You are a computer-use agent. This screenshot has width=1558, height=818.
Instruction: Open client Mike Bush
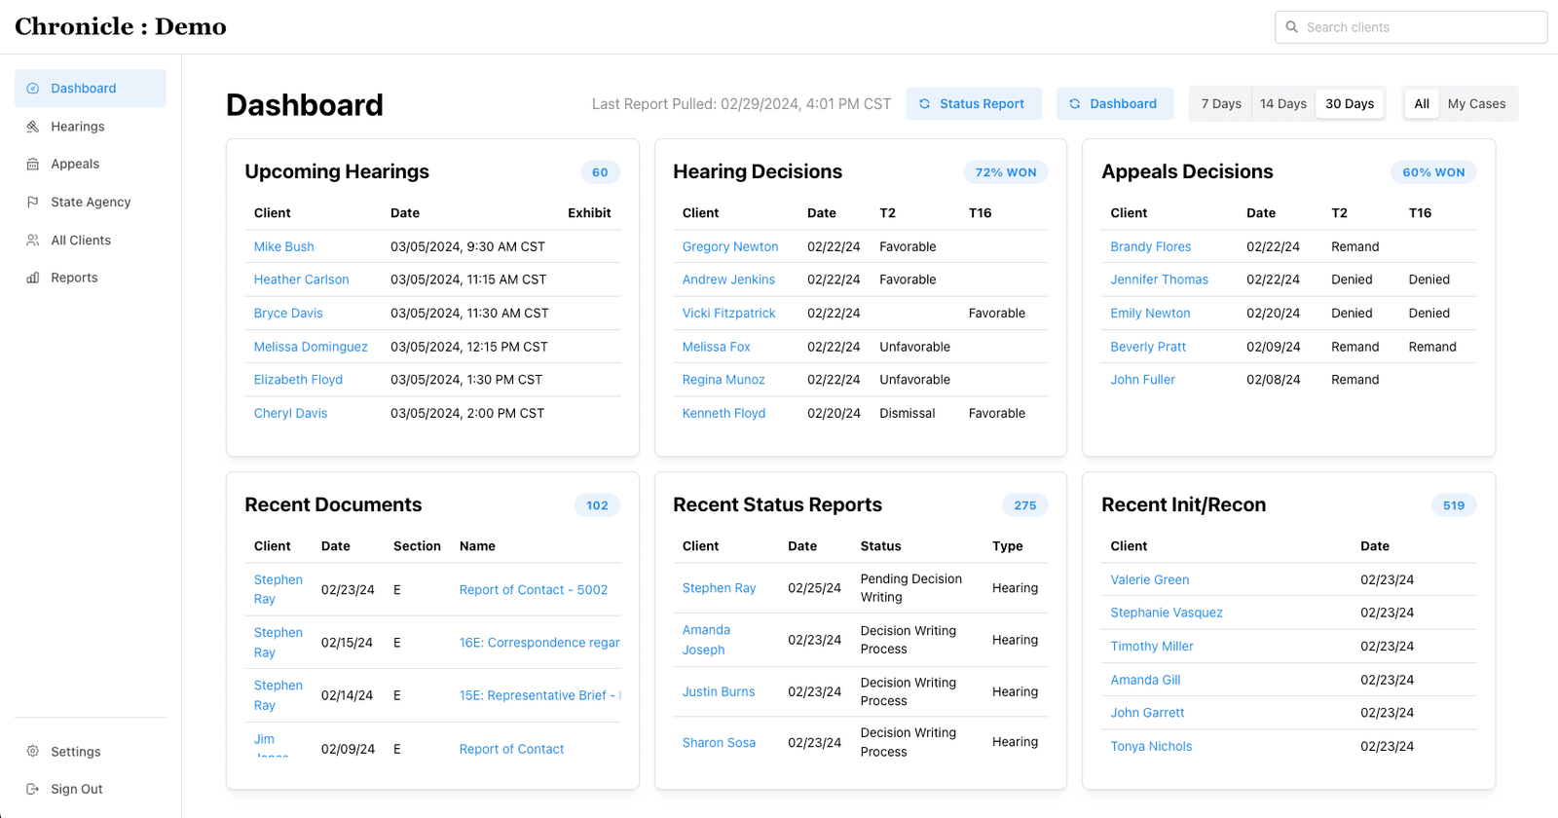tap(284, 247)
